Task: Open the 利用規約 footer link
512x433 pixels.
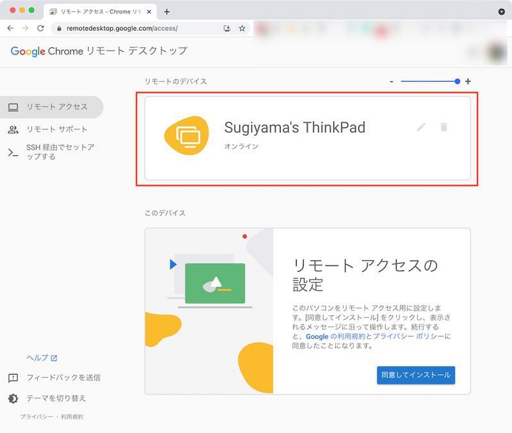Action: pos(72,417)
